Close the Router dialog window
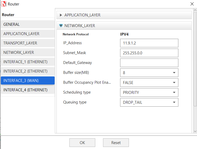 (x=192, y=4)
